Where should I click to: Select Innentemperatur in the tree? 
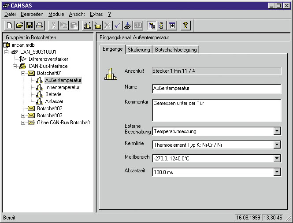tap(62, 87)
